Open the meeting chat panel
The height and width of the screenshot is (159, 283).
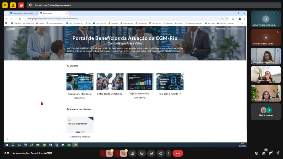pos(271,153)
